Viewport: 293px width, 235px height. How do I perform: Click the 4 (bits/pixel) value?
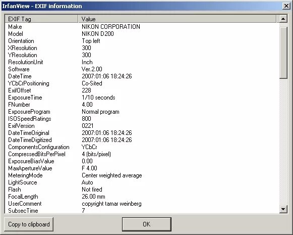point(96,154)
